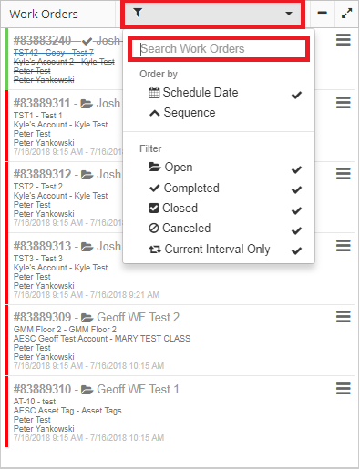The image size is (360, 469).
Task: Open hamburger menu for Geoff WF Test 2
Action: click(x=344, y=317)
